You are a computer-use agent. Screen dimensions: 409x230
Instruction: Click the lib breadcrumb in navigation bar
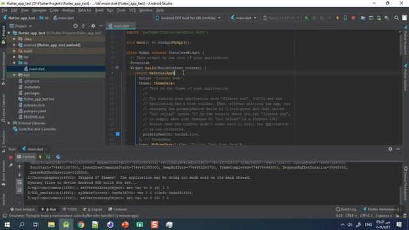(44, 18)
